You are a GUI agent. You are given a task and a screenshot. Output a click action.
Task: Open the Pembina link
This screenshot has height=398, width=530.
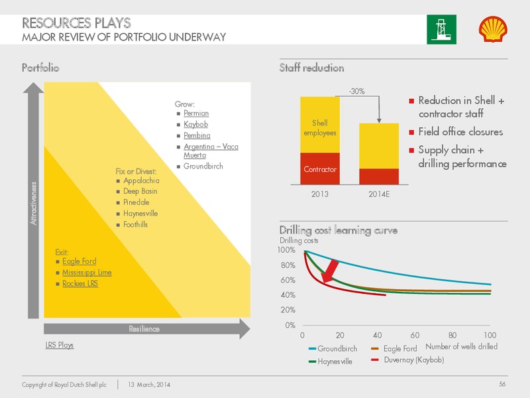tap(197, 135)
